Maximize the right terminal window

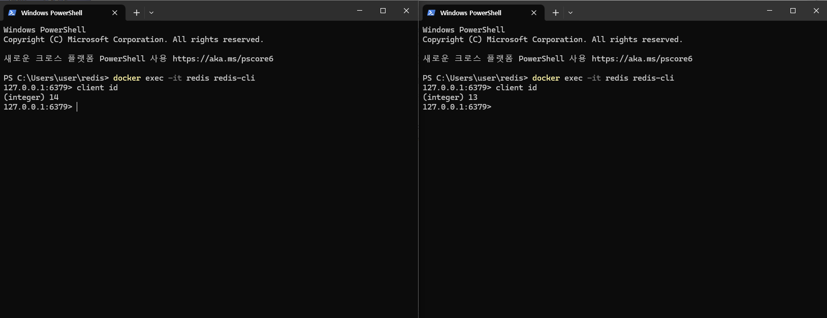[x=793, y=11]
